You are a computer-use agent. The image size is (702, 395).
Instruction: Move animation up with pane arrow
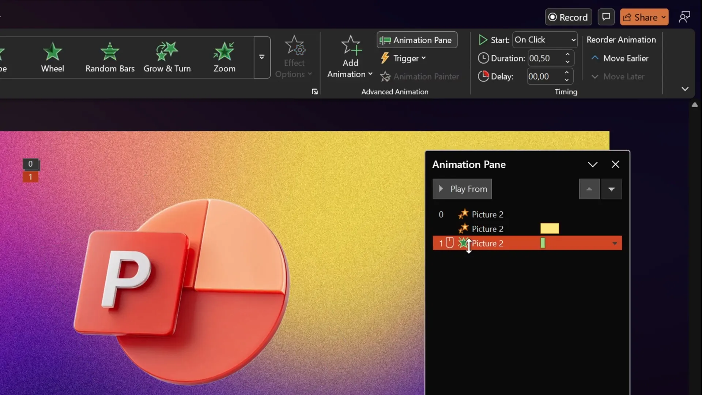589,189
